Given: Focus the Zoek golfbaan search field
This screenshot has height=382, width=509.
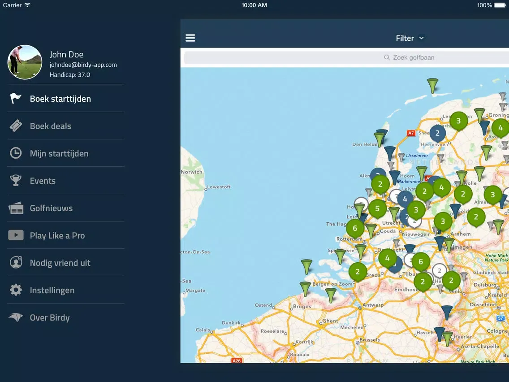Looking at the screenshot, I should click(346, 57).
